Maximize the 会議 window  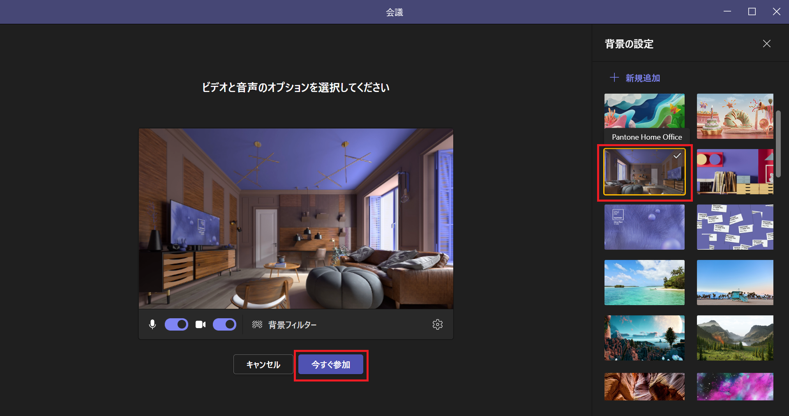(752, 12)
